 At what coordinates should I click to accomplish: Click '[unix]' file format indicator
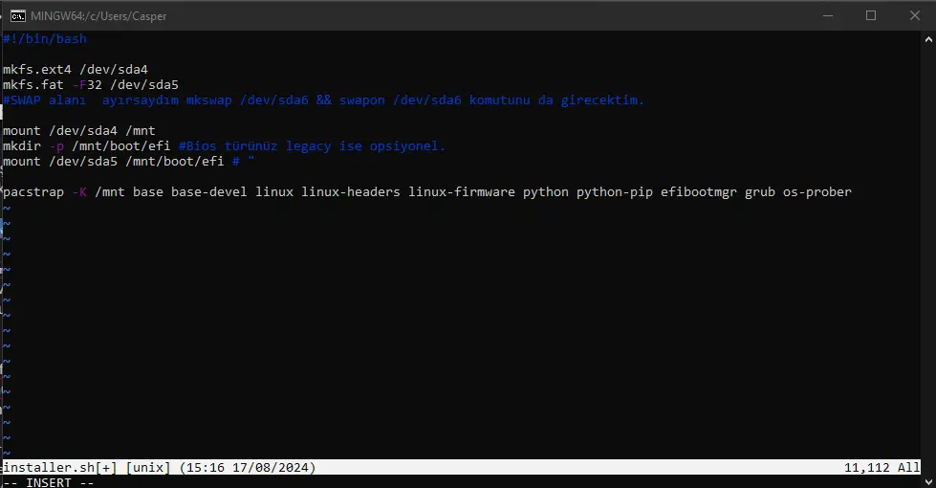(148, 468)
